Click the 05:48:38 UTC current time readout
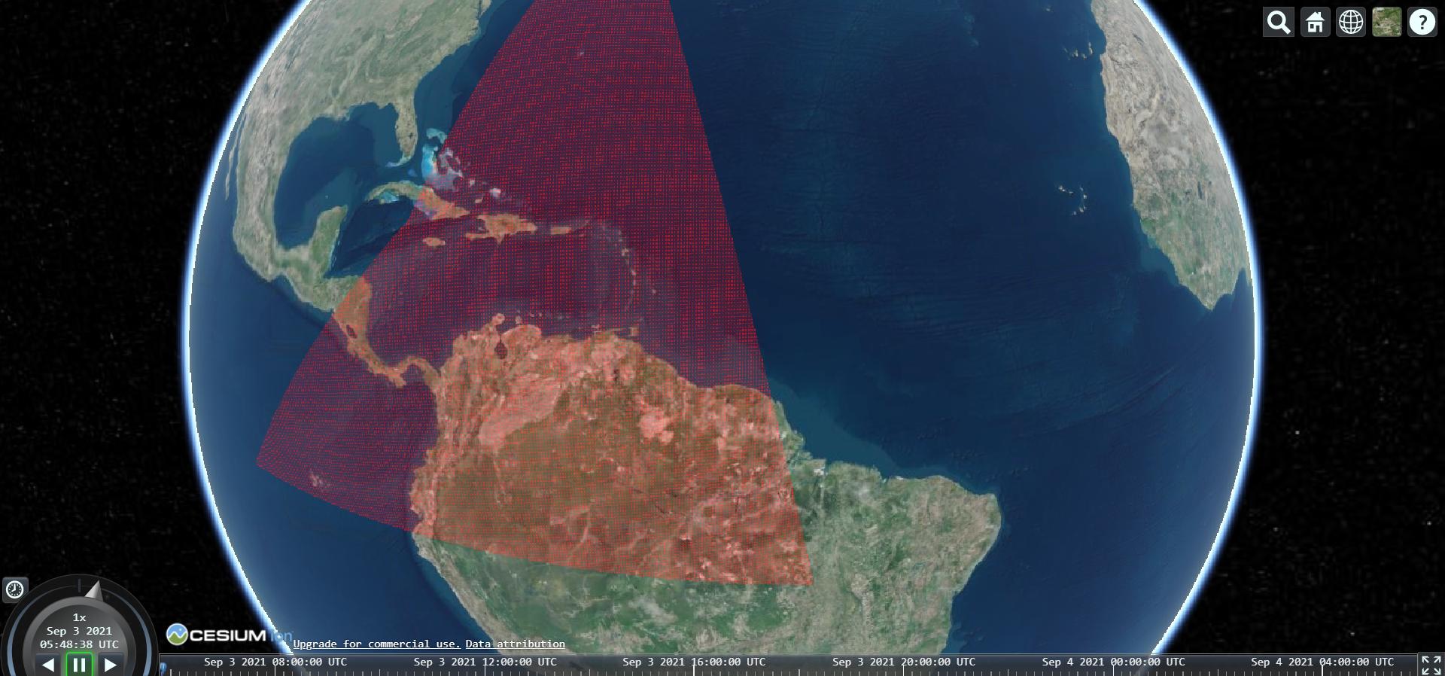1445x676 pixels. click(x=79, y=644)
